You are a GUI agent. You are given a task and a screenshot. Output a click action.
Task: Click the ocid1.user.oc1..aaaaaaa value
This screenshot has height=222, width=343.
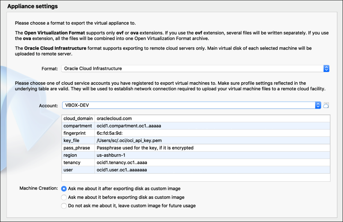tap(212, 170)
